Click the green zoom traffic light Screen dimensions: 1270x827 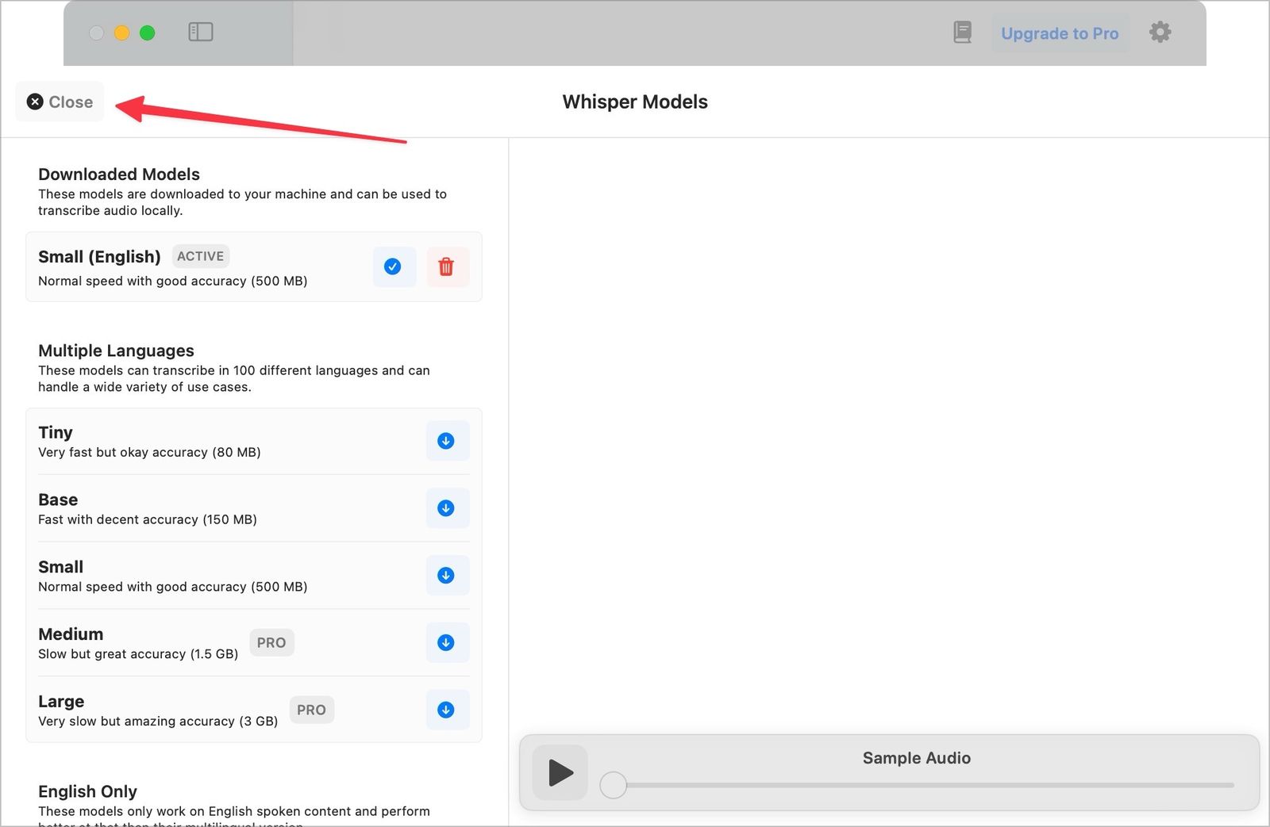146,33
